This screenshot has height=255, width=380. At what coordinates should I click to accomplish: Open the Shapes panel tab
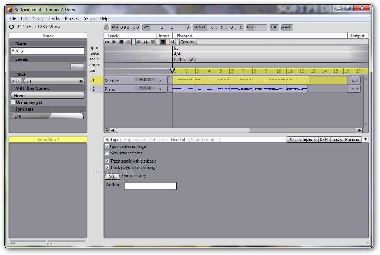[x=308, y=139]
